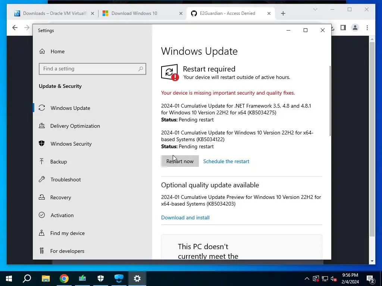The height and width of the screenshot is (286, 382).
Task: Maximize the Settings window
Action: point(306,30)
